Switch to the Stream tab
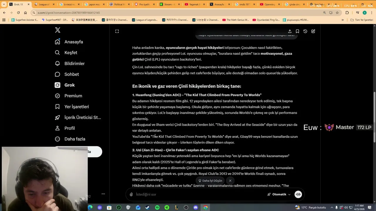Viewport: 376px width, 211px height. [169, 4]
